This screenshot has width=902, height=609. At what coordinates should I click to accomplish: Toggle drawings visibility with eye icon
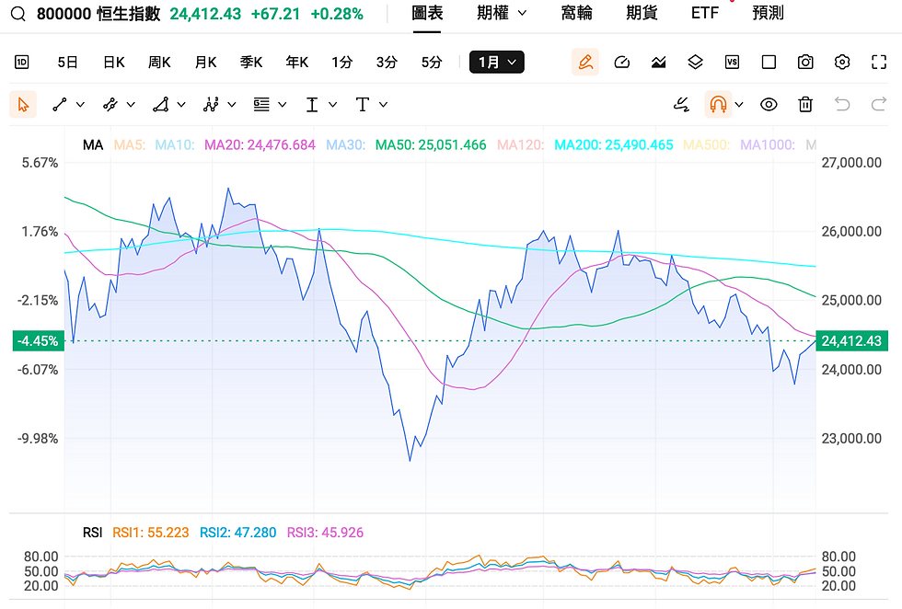tap(769, 105)
